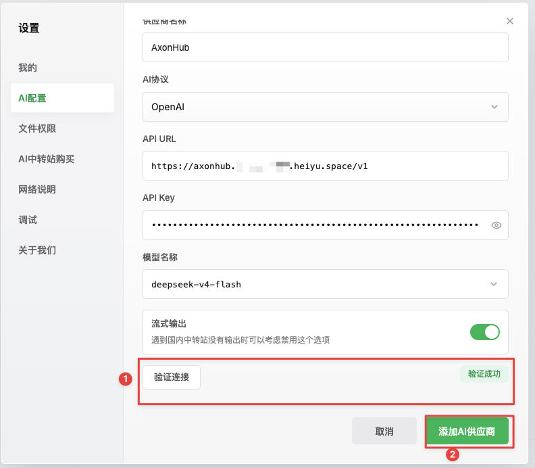Switch to the 调试 section

pyautogui.click(x=28, y=220)
